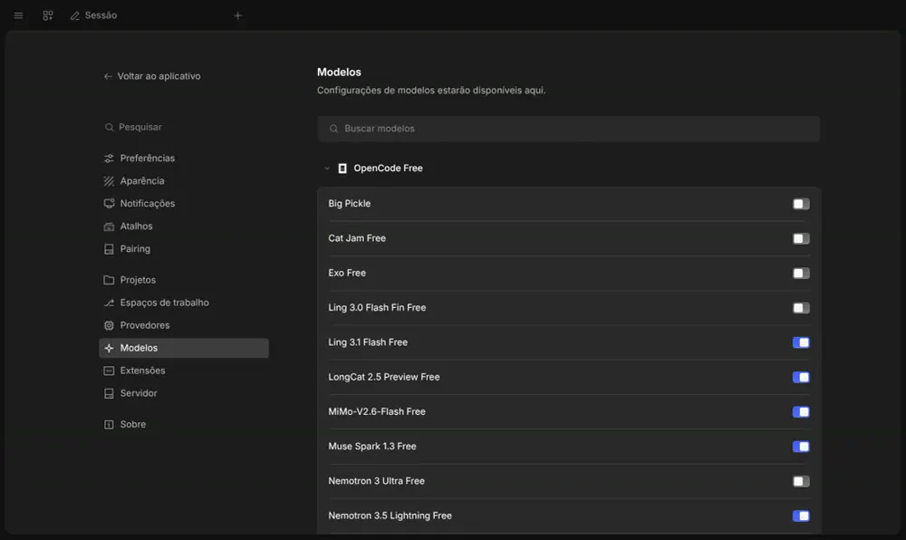Go to Aparência settings
The height and width of the screenshot is (540, 906).
pyautogui.click(x=184, y=181)
